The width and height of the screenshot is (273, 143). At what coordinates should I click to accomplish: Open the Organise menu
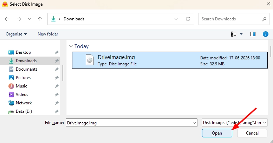coord(16,34)
